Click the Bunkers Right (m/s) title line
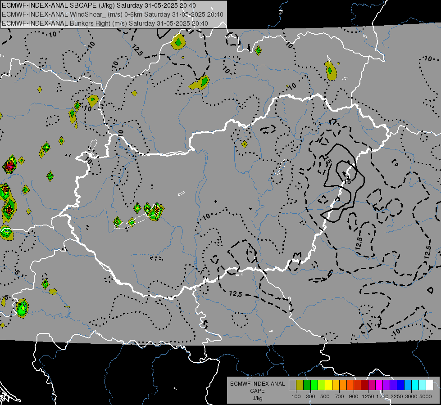 click(x=105, y=23)
